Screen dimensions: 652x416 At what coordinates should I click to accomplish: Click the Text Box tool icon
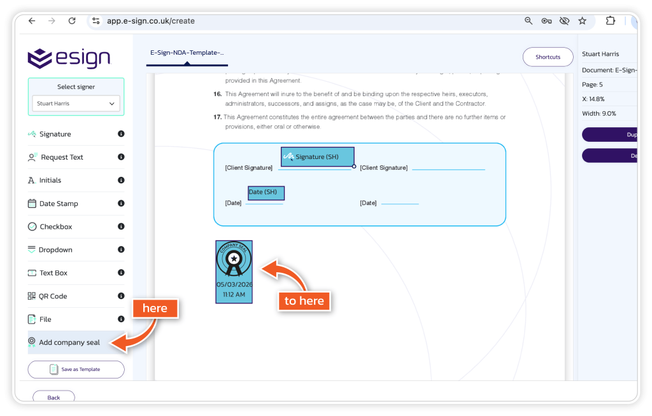(x=32, y=273)
